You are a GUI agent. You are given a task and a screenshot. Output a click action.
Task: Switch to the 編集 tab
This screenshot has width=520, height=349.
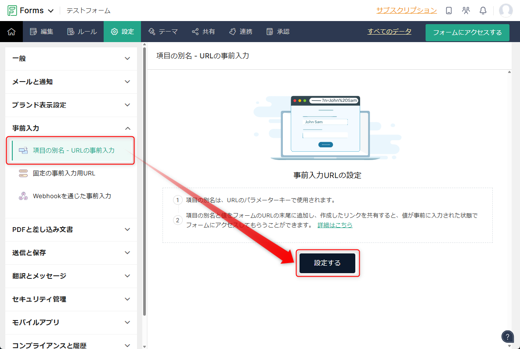(x=41, y=32)
